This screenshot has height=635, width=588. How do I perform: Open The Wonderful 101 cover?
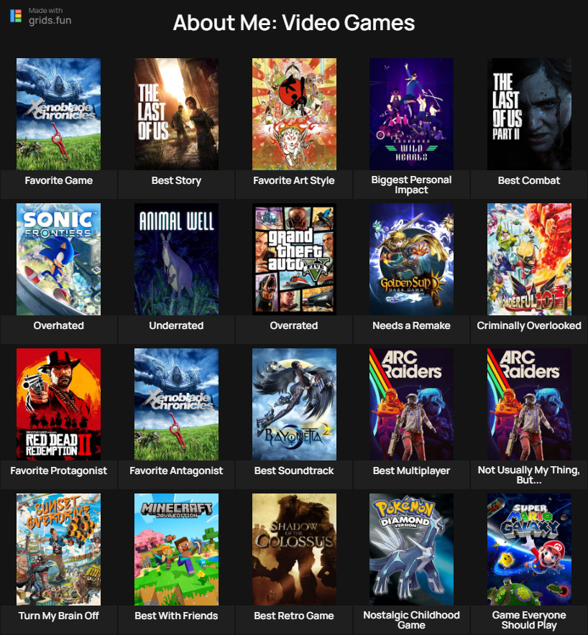coord(529,259)
